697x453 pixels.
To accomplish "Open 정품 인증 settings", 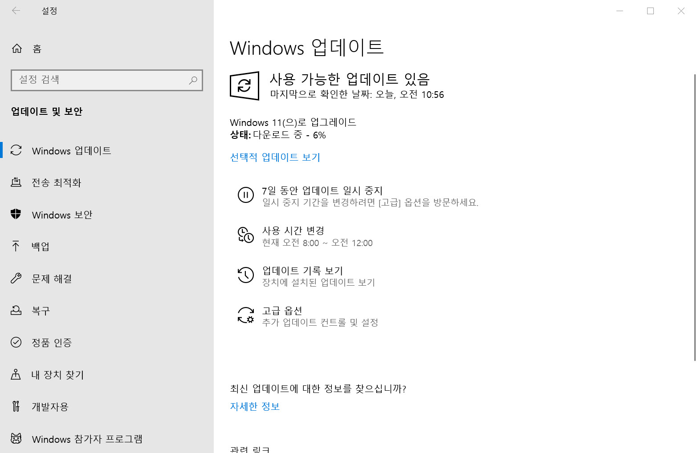I will tap(52, 343).
